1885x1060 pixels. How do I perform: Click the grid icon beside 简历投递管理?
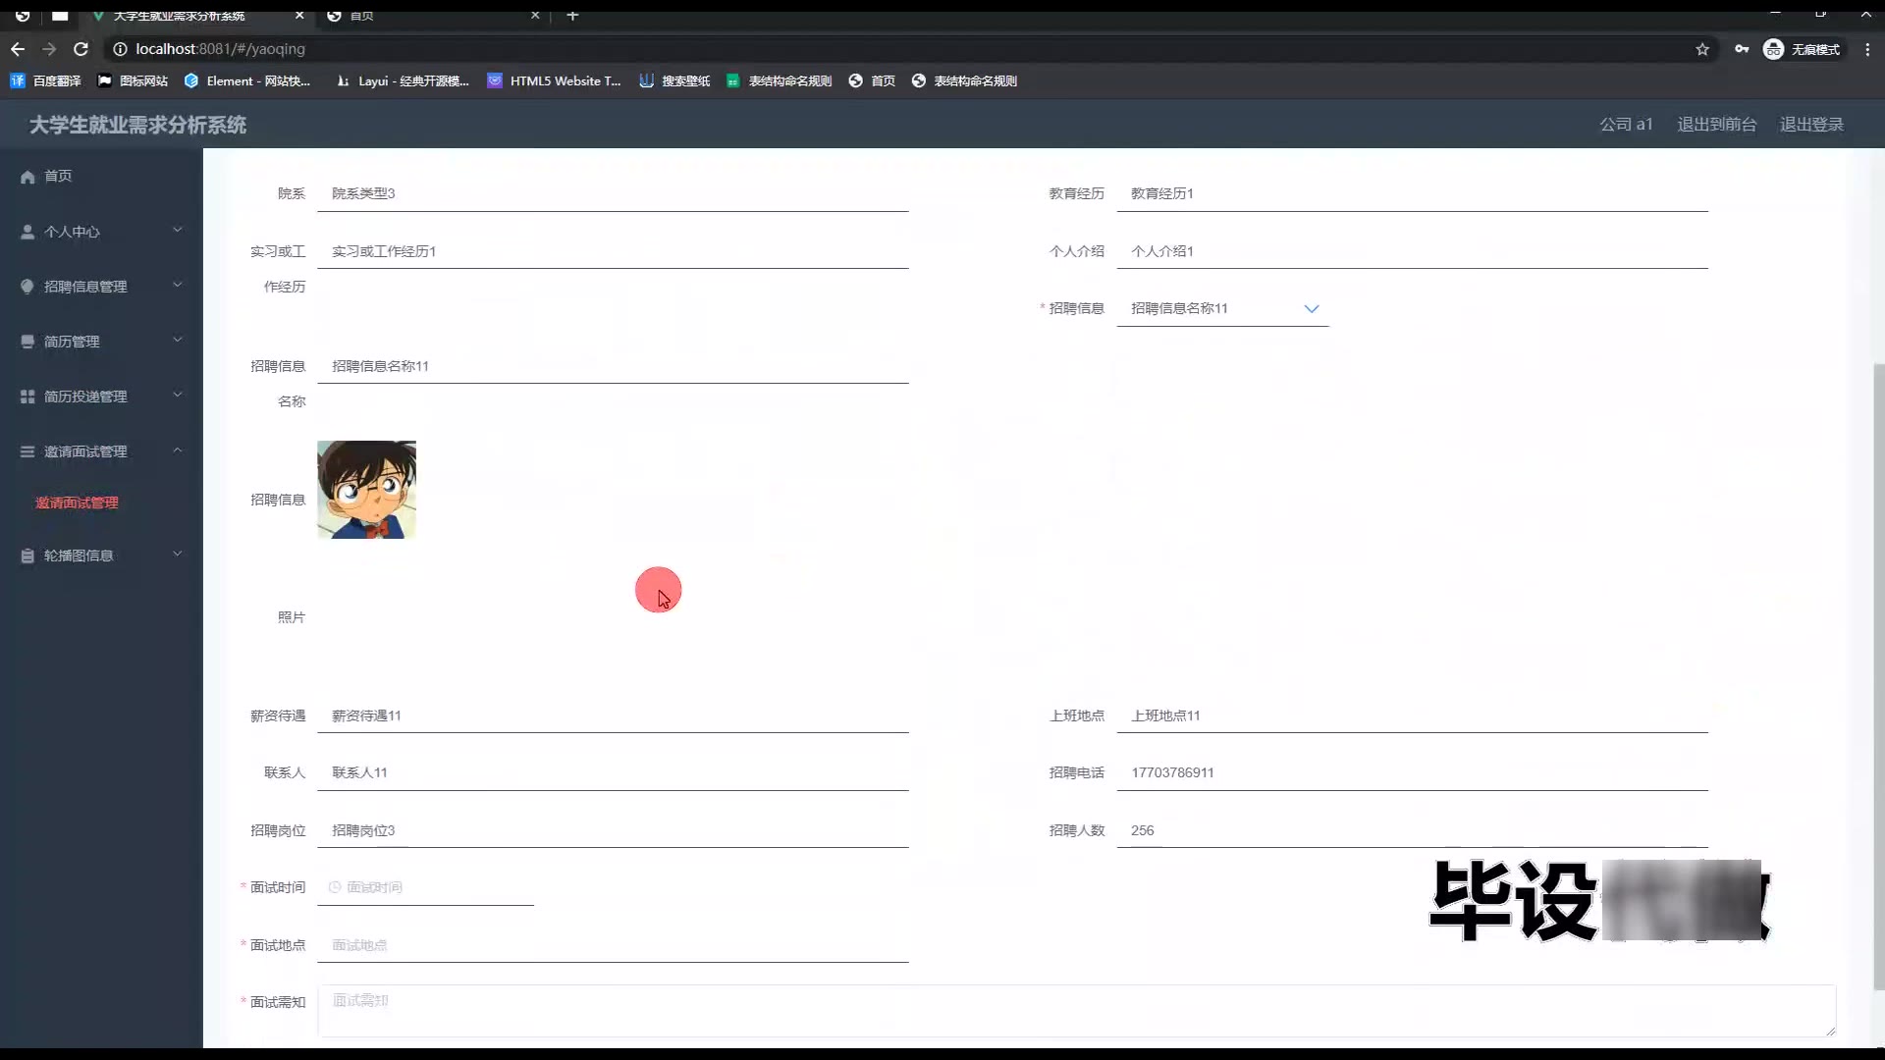tap(27, 397)
